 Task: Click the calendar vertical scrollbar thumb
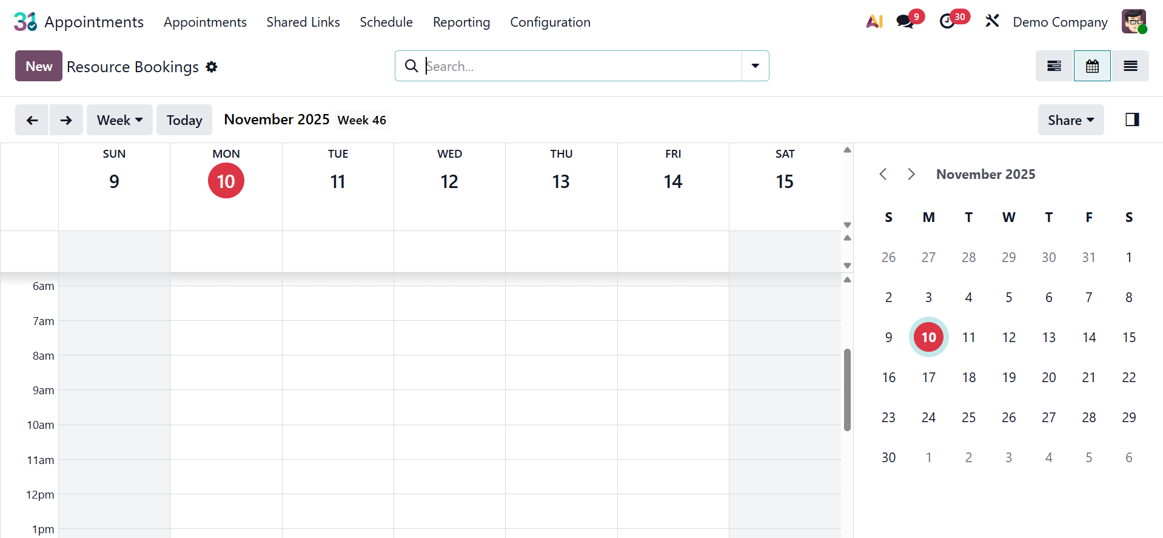[x=847, y=390]
